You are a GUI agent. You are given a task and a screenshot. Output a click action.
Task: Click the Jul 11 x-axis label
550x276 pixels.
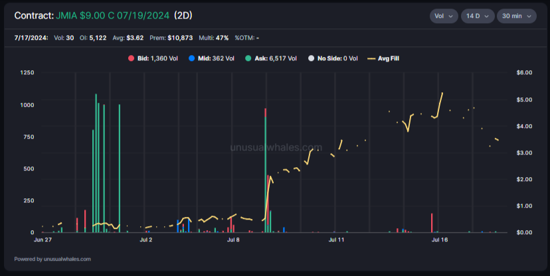[x=336, y=240]
